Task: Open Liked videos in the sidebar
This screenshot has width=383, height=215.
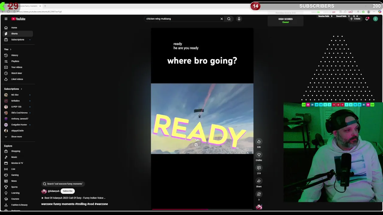Action: [x=18, y=79]
